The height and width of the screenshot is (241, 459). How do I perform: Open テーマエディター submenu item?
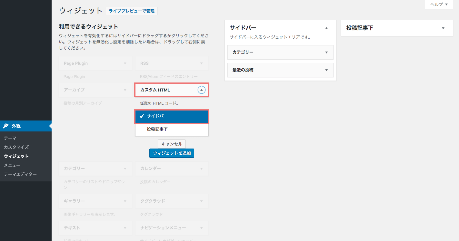(20, 174)
